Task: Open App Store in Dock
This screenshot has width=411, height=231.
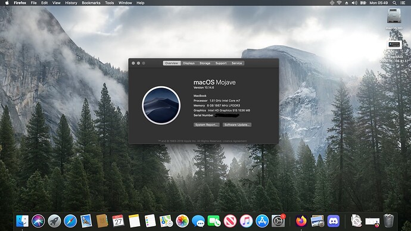Action: point(262,221)
